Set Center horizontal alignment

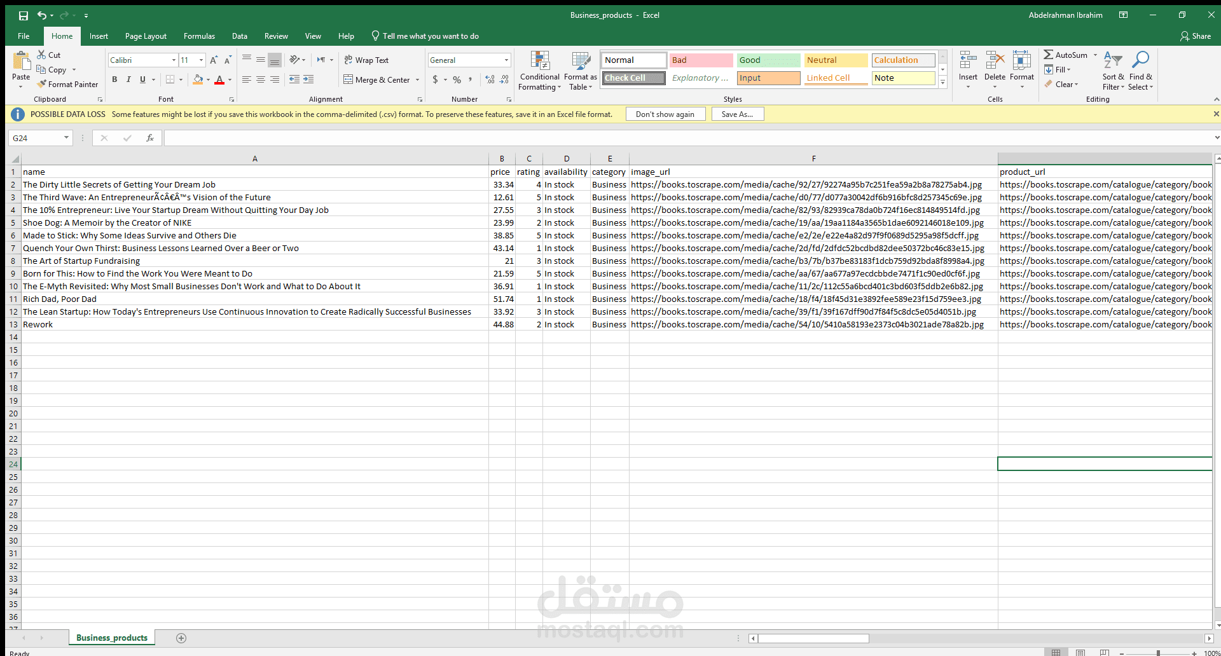(x=261, y=79)
